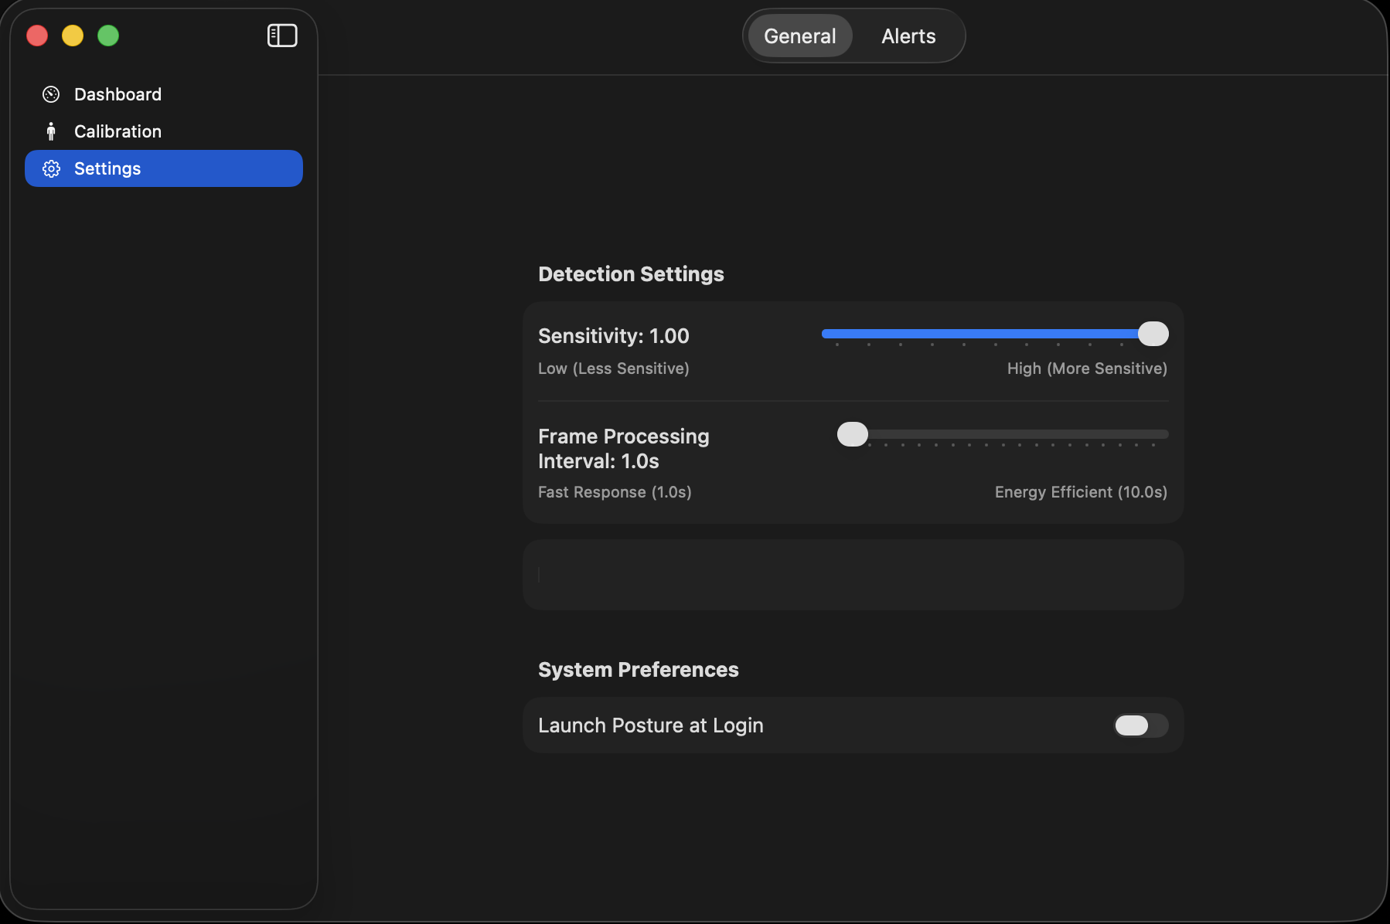Click the 'Frame Processing Interval: 1.0s' label
This screenshot has height=924, width=1390.
[x=624, y=449]
